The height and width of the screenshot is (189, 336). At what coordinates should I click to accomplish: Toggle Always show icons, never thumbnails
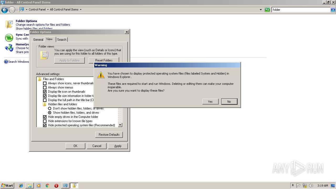click(x=45, y=83)
